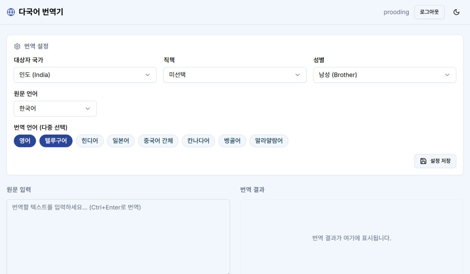Click the gear icon beside 번역 설정
The width and height of the screenshot is (470, 274).
(17, 46)
